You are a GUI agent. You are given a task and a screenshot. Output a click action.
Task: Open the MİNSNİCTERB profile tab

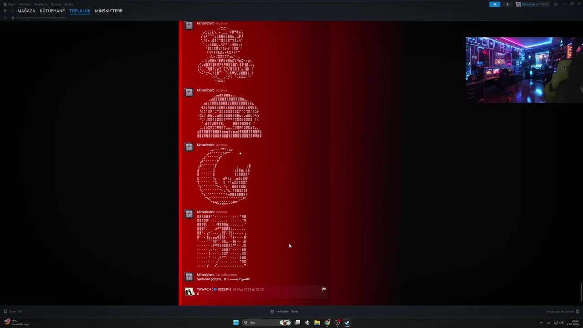tap(109, 11)
